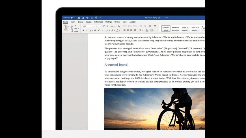Click the Paste button
The height and width of the screenshot is (138, 246).
pyautogui.click(x=66, y=28)
